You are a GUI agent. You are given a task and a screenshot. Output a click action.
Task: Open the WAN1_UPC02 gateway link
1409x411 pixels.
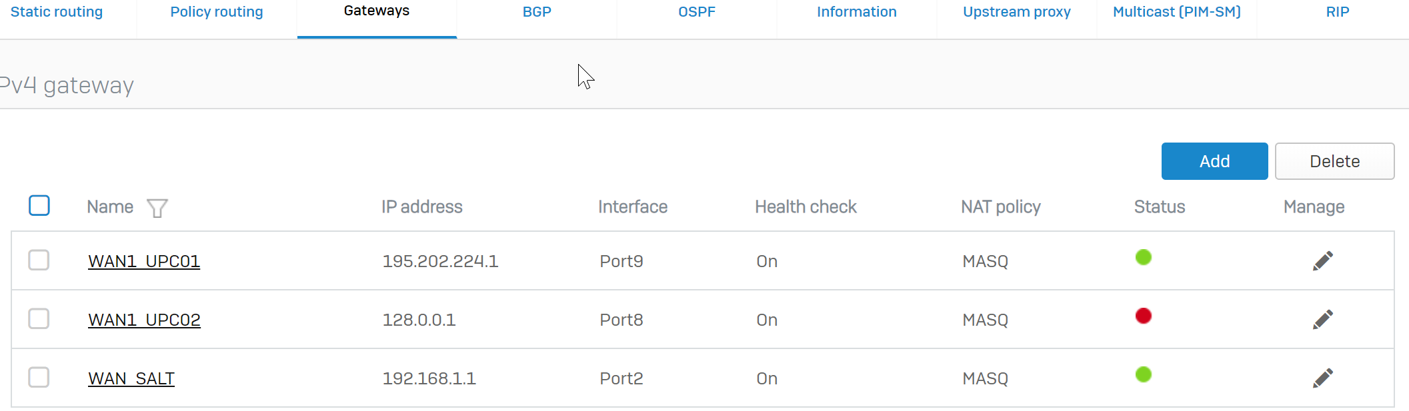(144, 320)
